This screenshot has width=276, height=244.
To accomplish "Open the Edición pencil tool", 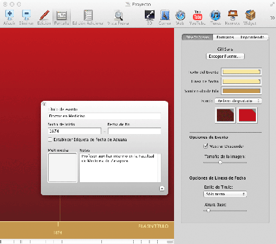I will (x=44, y=15).
